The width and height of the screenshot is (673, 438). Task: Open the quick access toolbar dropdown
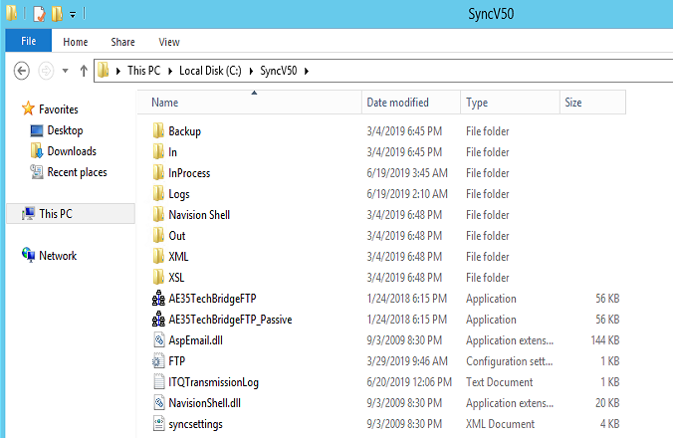click(x=73, y=15)
